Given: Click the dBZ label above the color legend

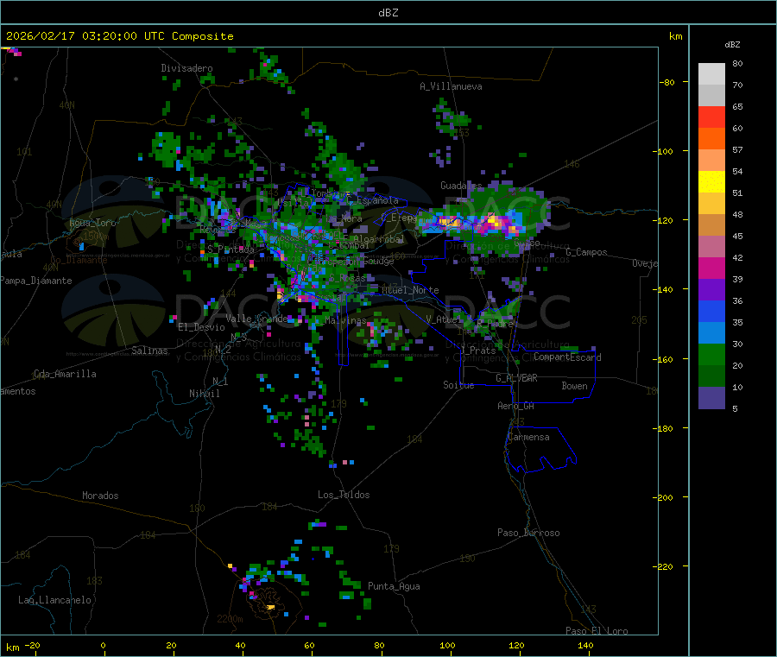Looking at the screenshot, I should click(x=732, y=45).
